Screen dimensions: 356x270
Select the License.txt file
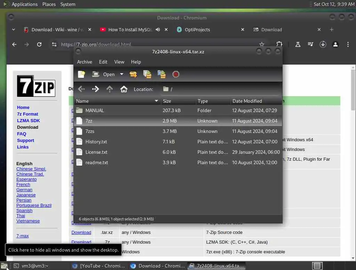[x=178, y=152]
